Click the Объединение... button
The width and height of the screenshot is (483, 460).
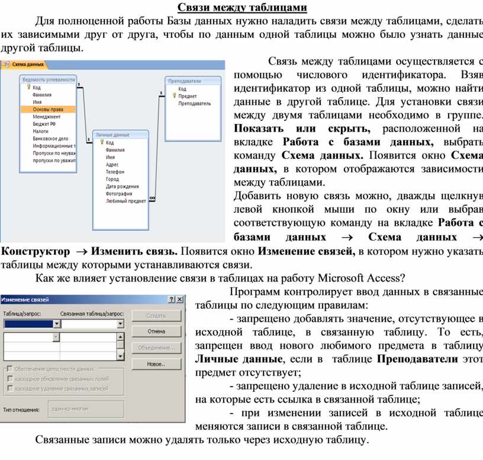[156, 348]
